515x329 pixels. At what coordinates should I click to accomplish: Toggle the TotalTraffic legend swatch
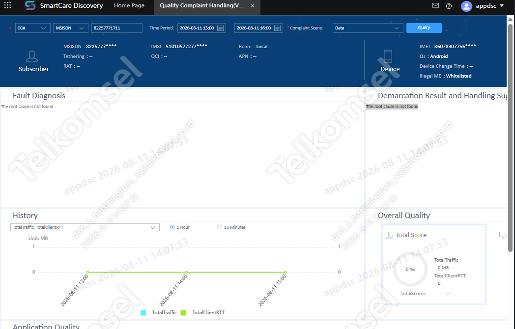[143, 313]
